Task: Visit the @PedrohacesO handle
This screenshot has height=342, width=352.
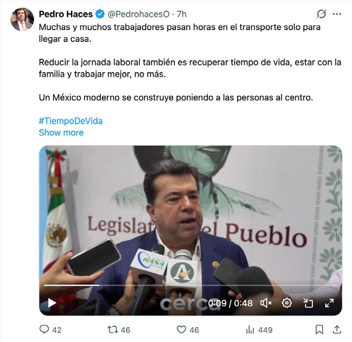Action: tap(138, 14)
